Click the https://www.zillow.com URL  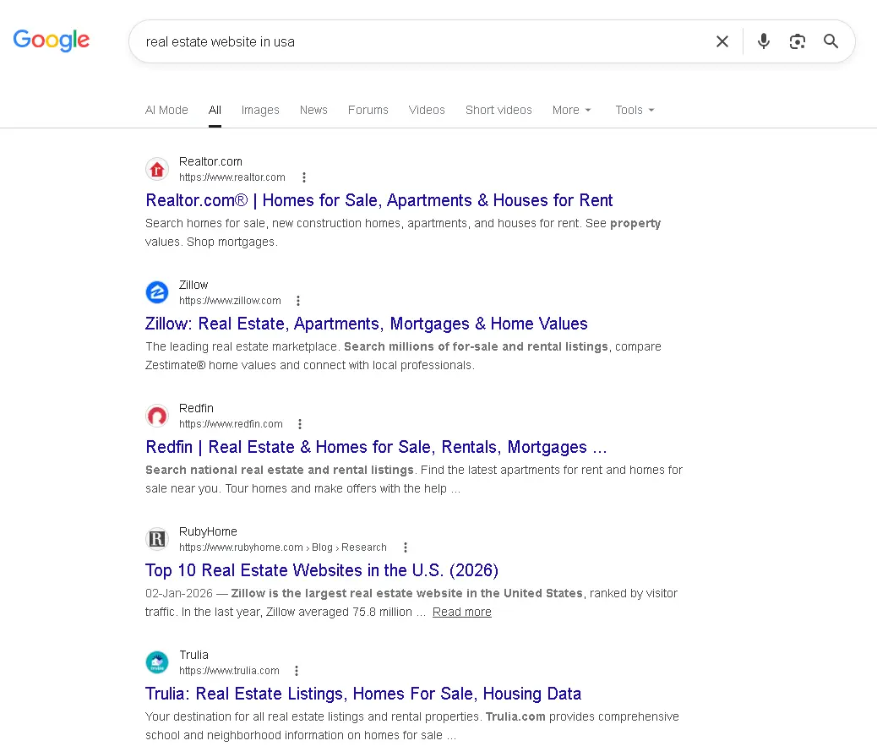coord(230,301)
